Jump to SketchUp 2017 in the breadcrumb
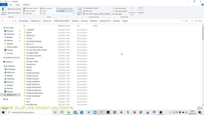This screenshot has height=115, width=204. coord(105,21)
